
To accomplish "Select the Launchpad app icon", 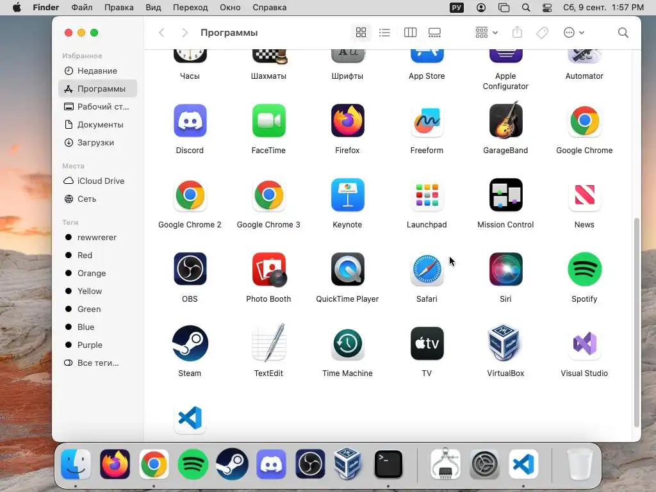I will click(427, 195).
